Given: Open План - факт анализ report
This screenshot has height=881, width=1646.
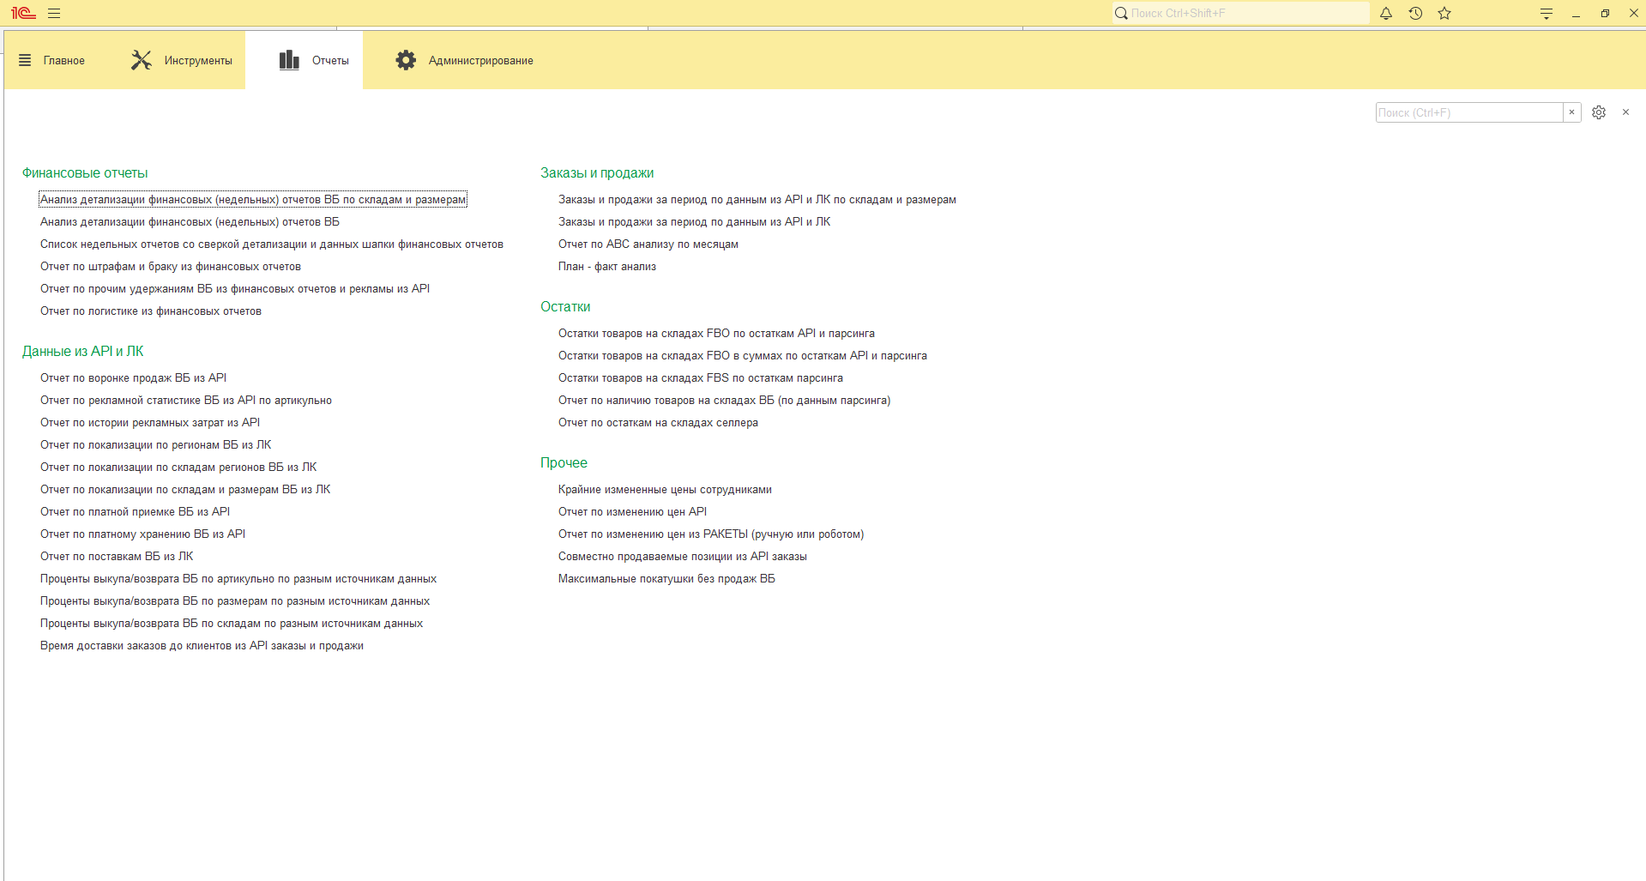Looking at the screenshot, I should [607, 266].
